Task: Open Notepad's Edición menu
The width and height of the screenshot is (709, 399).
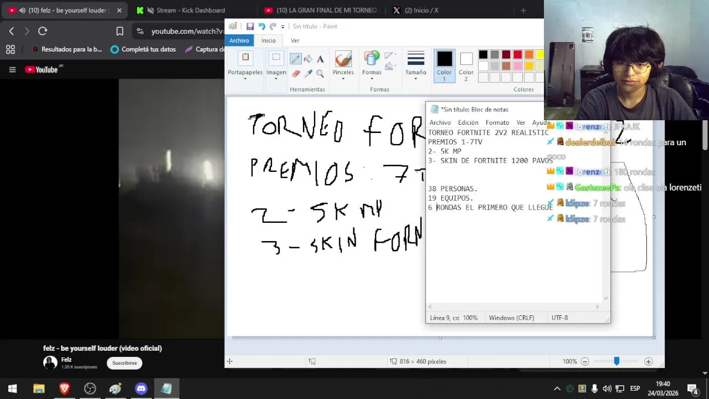Action: [468, 122]
